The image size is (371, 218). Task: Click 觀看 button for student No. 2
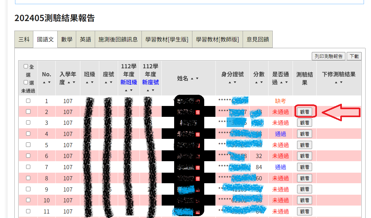coord(304,112)
